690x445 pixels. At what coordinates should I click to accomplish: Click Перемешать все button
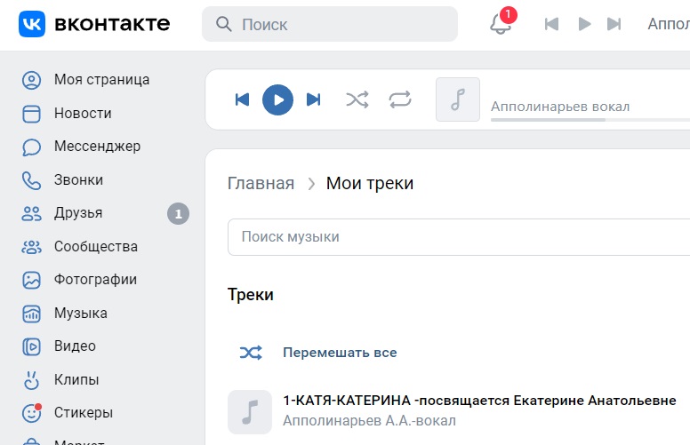pos(340,353)
